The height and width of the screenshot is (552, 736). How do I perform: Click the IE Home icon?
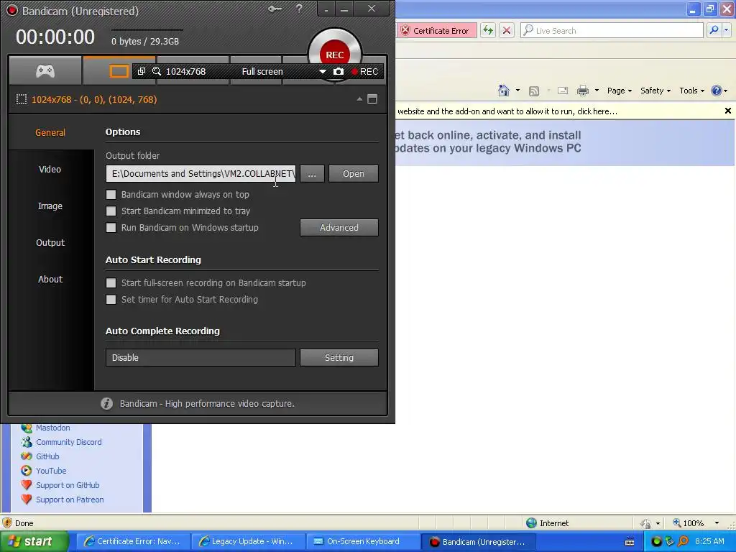(504, 90)
